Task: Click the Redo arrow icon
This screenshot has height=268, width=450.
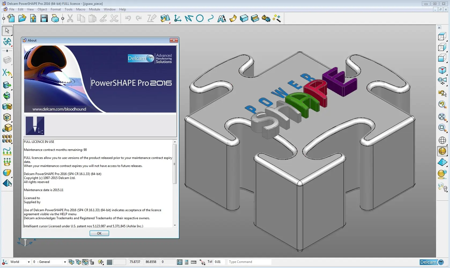Action: (x=139, y=18)
